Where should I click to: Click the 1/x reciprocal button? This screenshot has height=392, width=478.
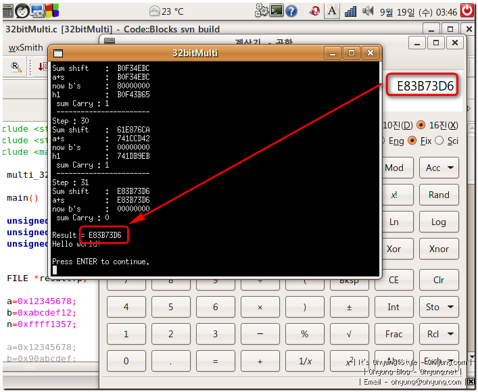(x=304, y=361)
